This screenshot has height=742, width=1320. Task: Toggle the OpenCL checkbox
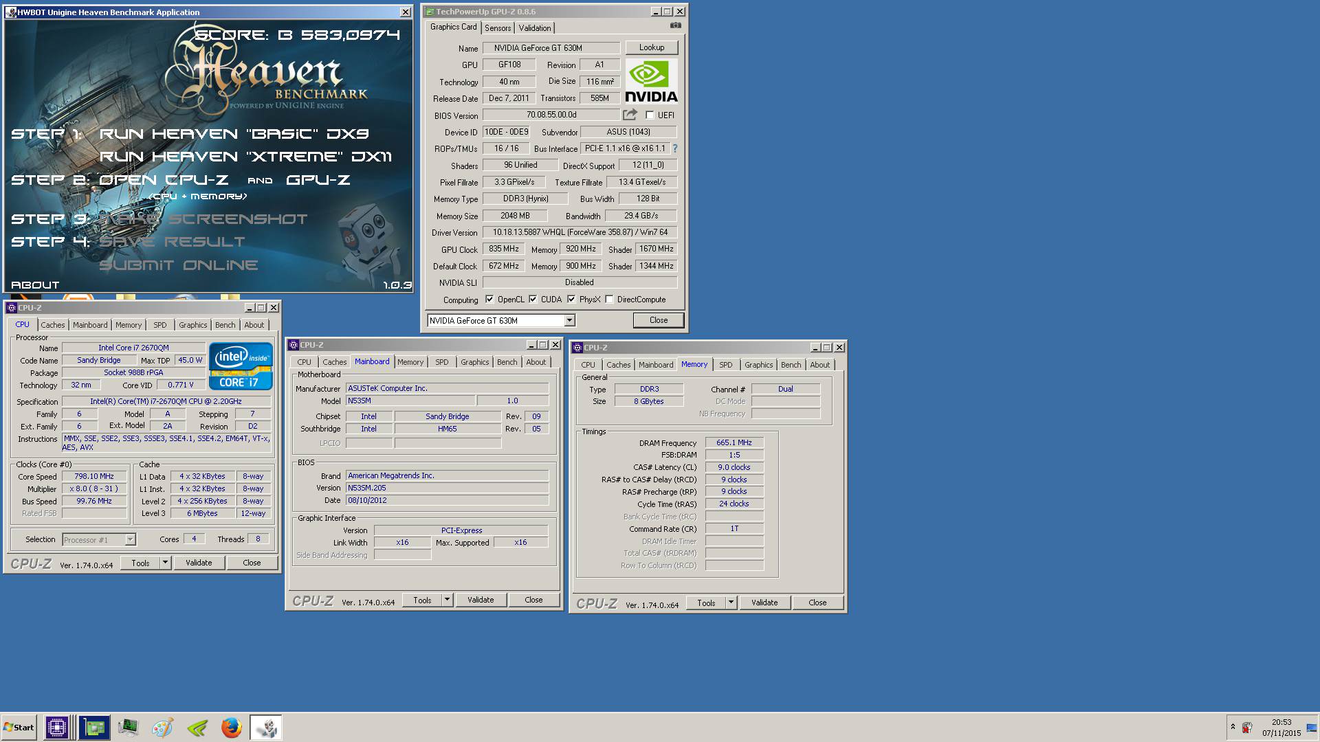[489, 300]
